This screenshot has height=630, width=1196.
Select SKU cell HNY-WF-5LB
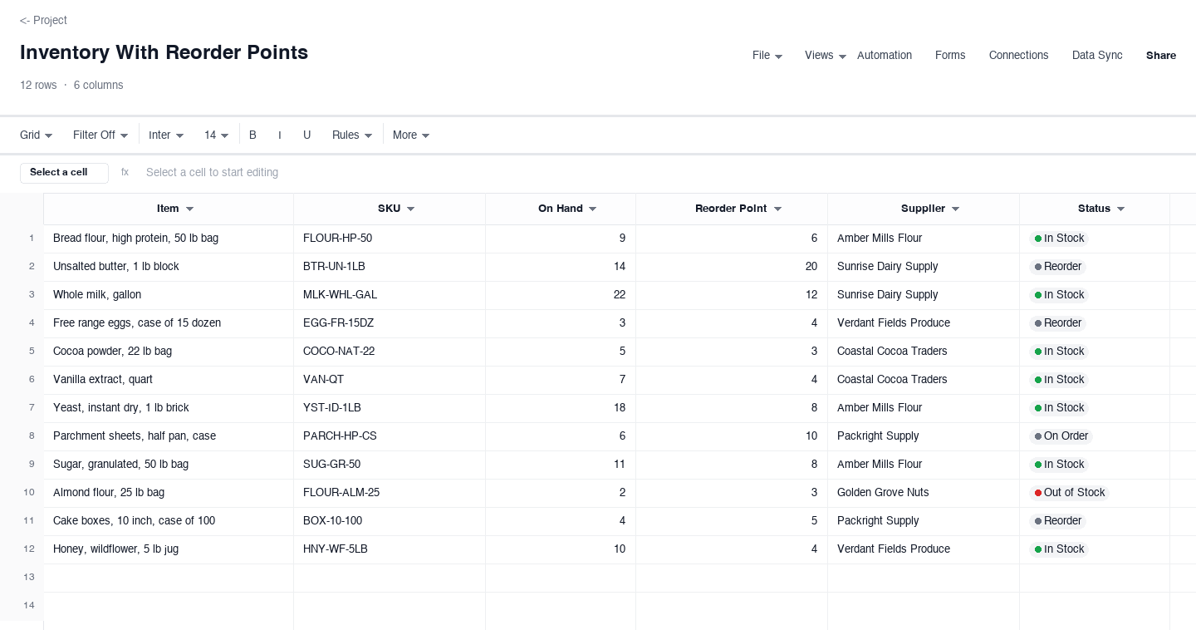click(x=390, y=549)
